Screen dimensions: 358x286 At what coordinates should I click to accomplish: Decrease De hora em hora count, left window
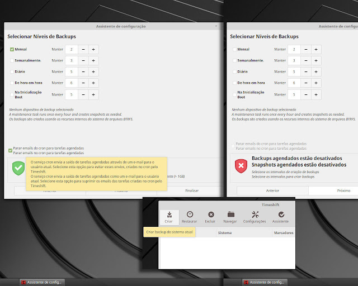tap(83, 83)
